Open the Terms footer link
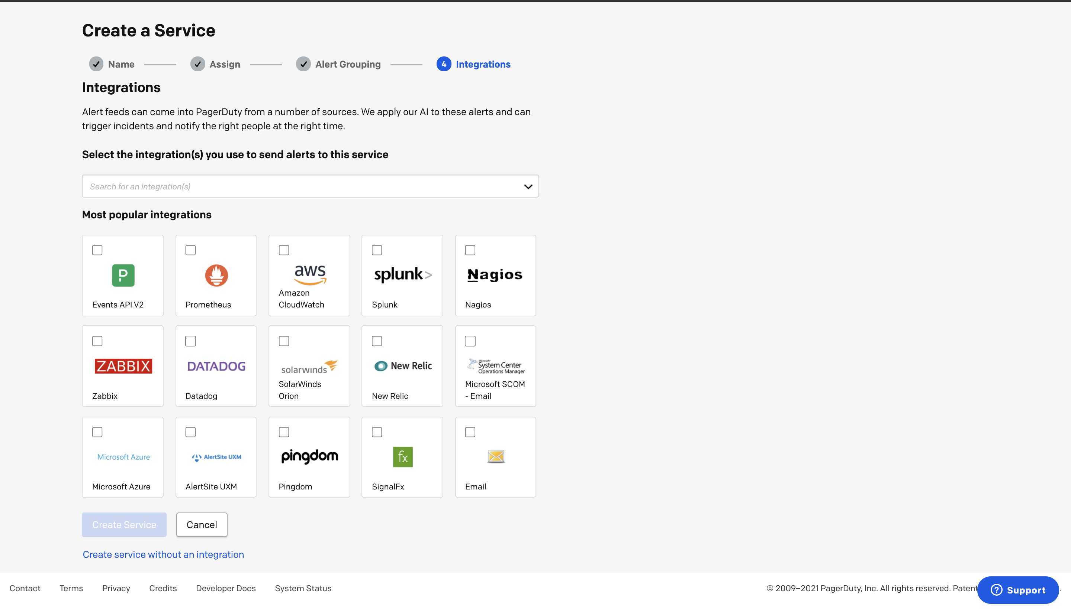This screenshot has width=1071, height=612. click(x=71, y=588)
